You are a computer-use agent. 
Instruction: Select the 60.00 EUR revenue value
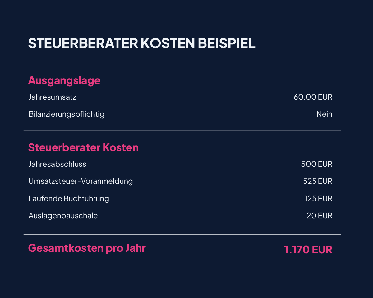tap(313, 97)
